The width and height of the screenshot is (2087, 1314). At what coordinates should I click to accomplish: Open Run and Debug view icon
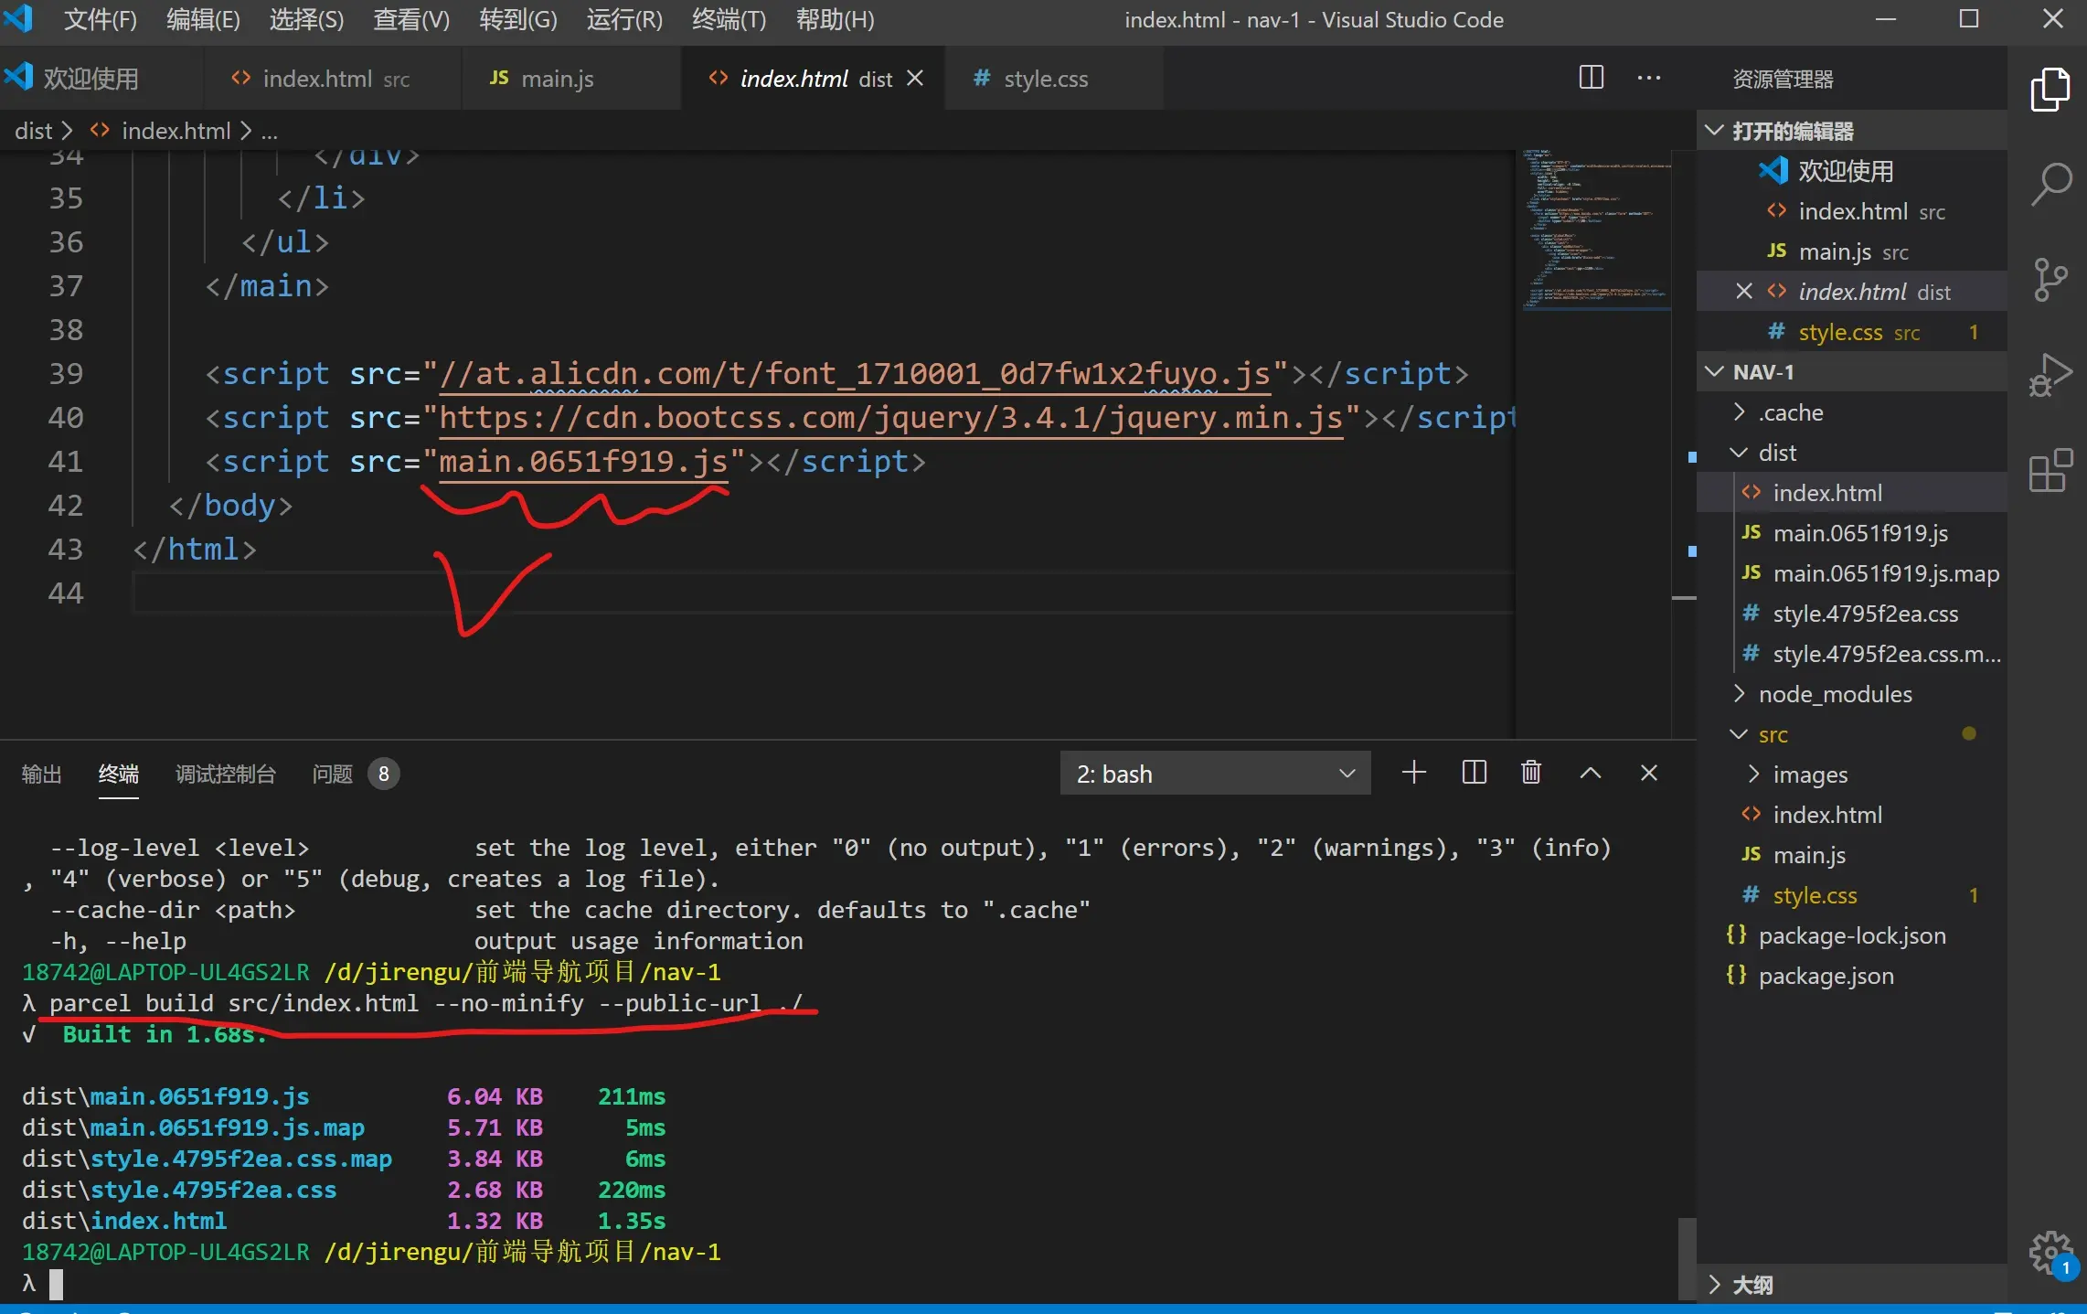click(2050, 375)
